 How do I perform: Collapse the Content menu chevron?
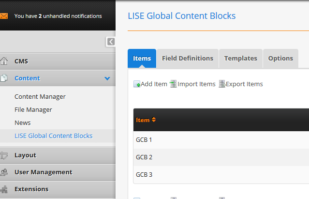coord(107,78)
